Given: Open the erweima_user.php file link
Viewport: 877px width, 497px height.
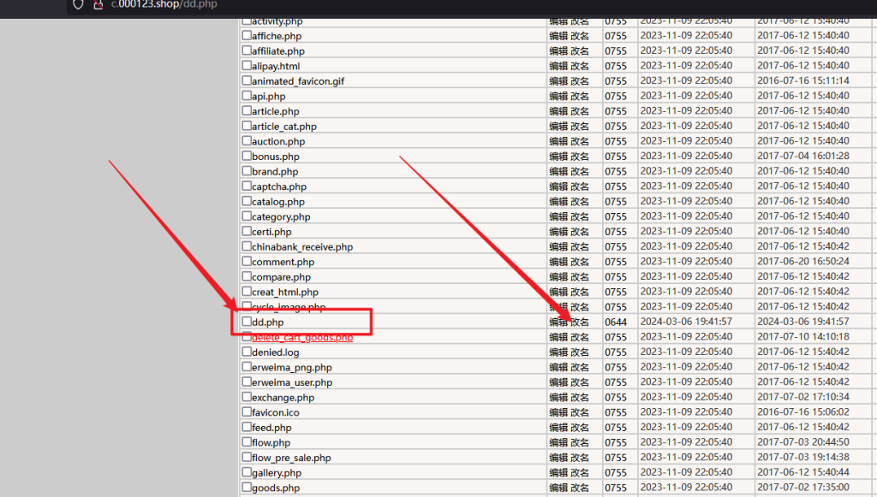Looking at the screenshot, I should (x=292, y=382).
